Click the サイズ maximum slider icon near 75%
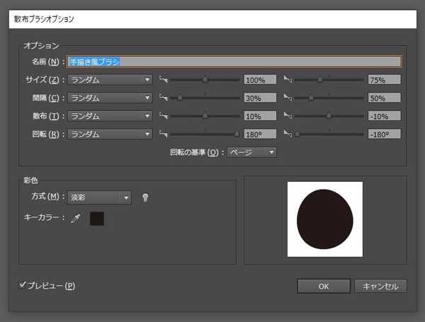The height and width of the screenshot is (322, 425). [x=288, y=79]
